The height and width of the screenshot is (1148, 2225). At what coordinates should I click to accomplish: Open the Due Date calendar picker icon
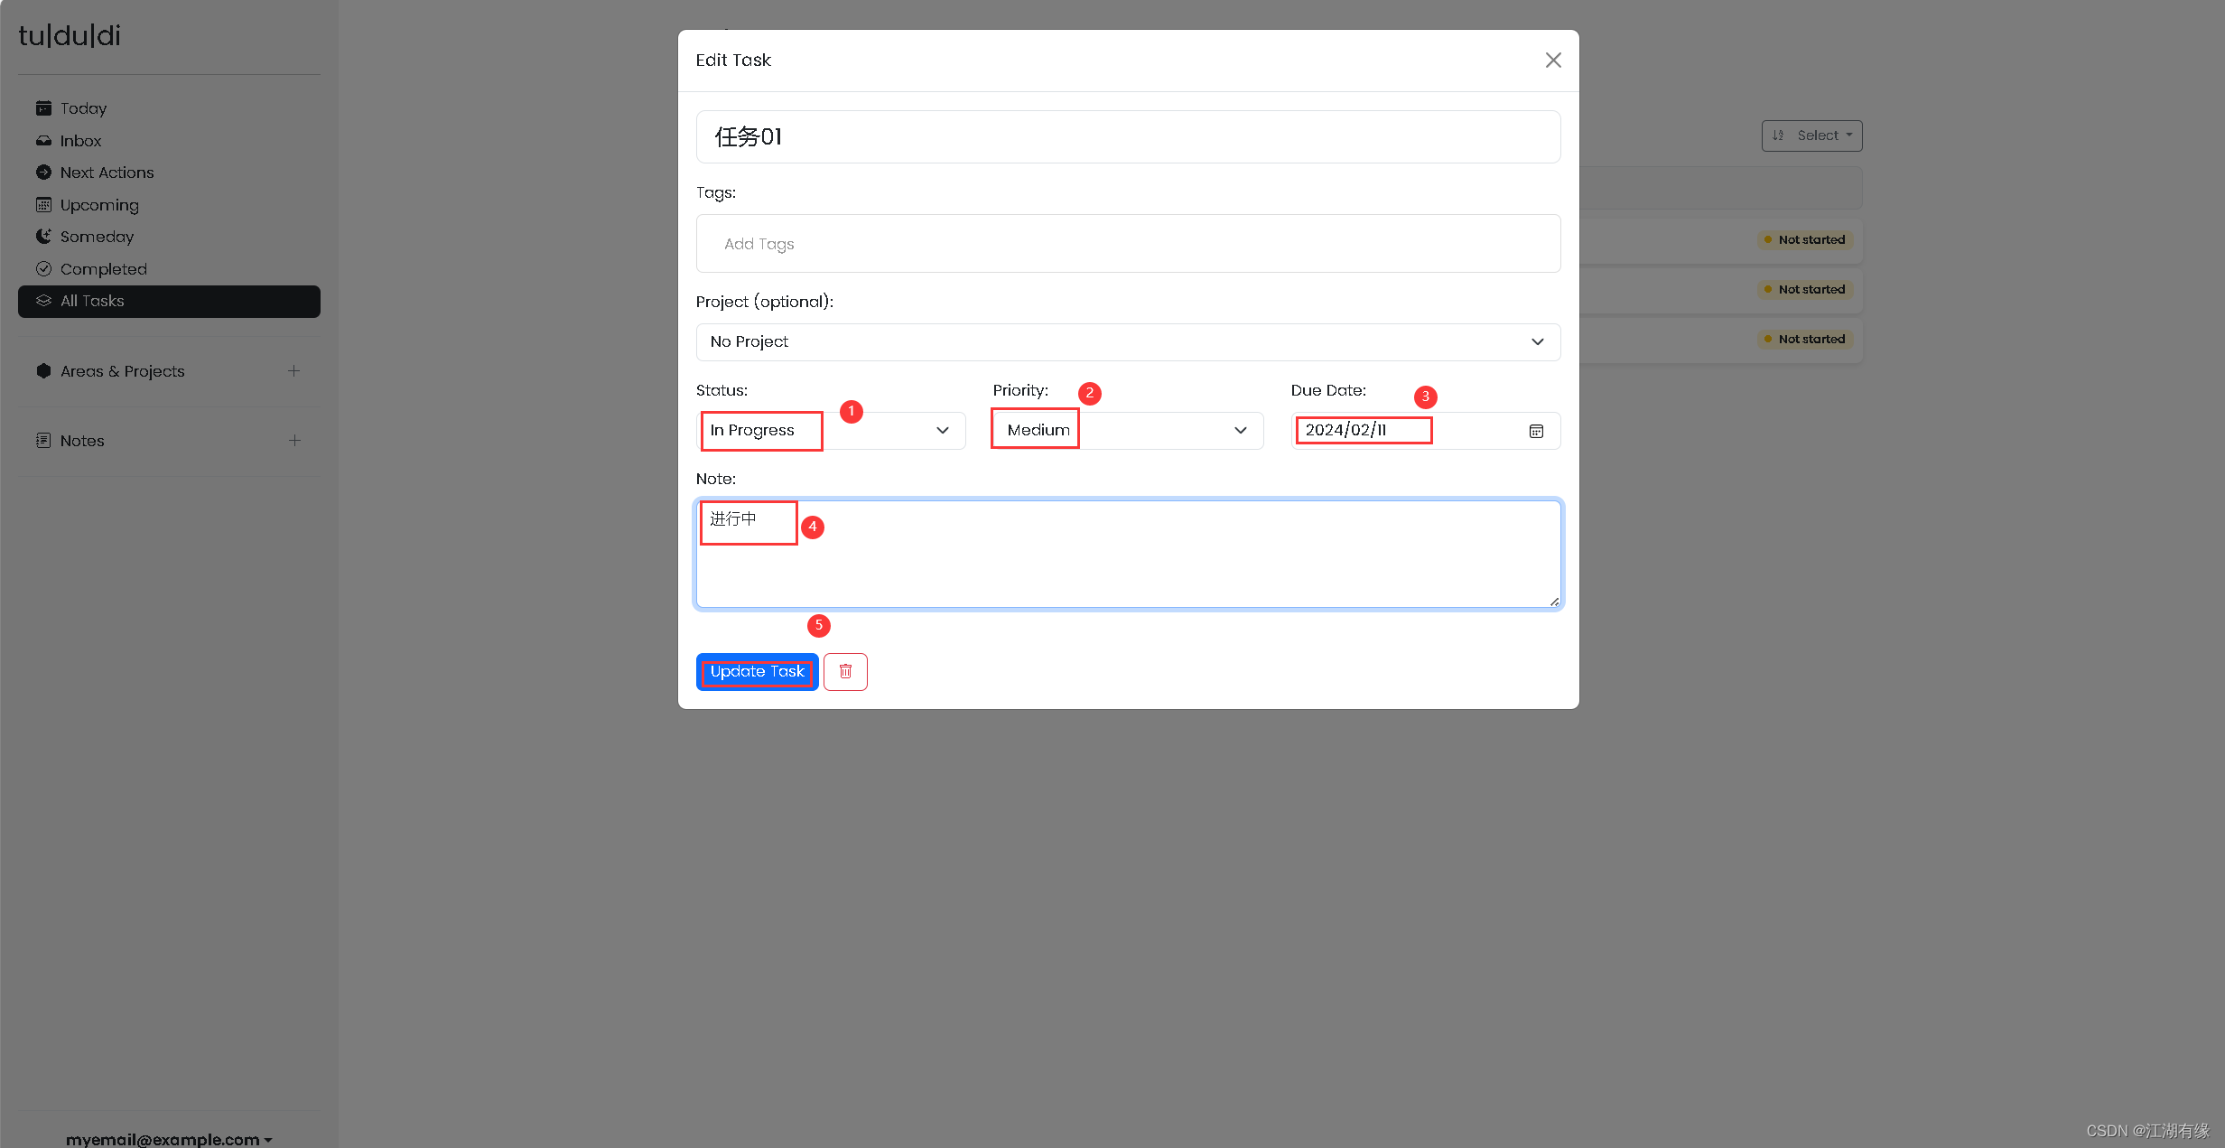(1536, 431)
